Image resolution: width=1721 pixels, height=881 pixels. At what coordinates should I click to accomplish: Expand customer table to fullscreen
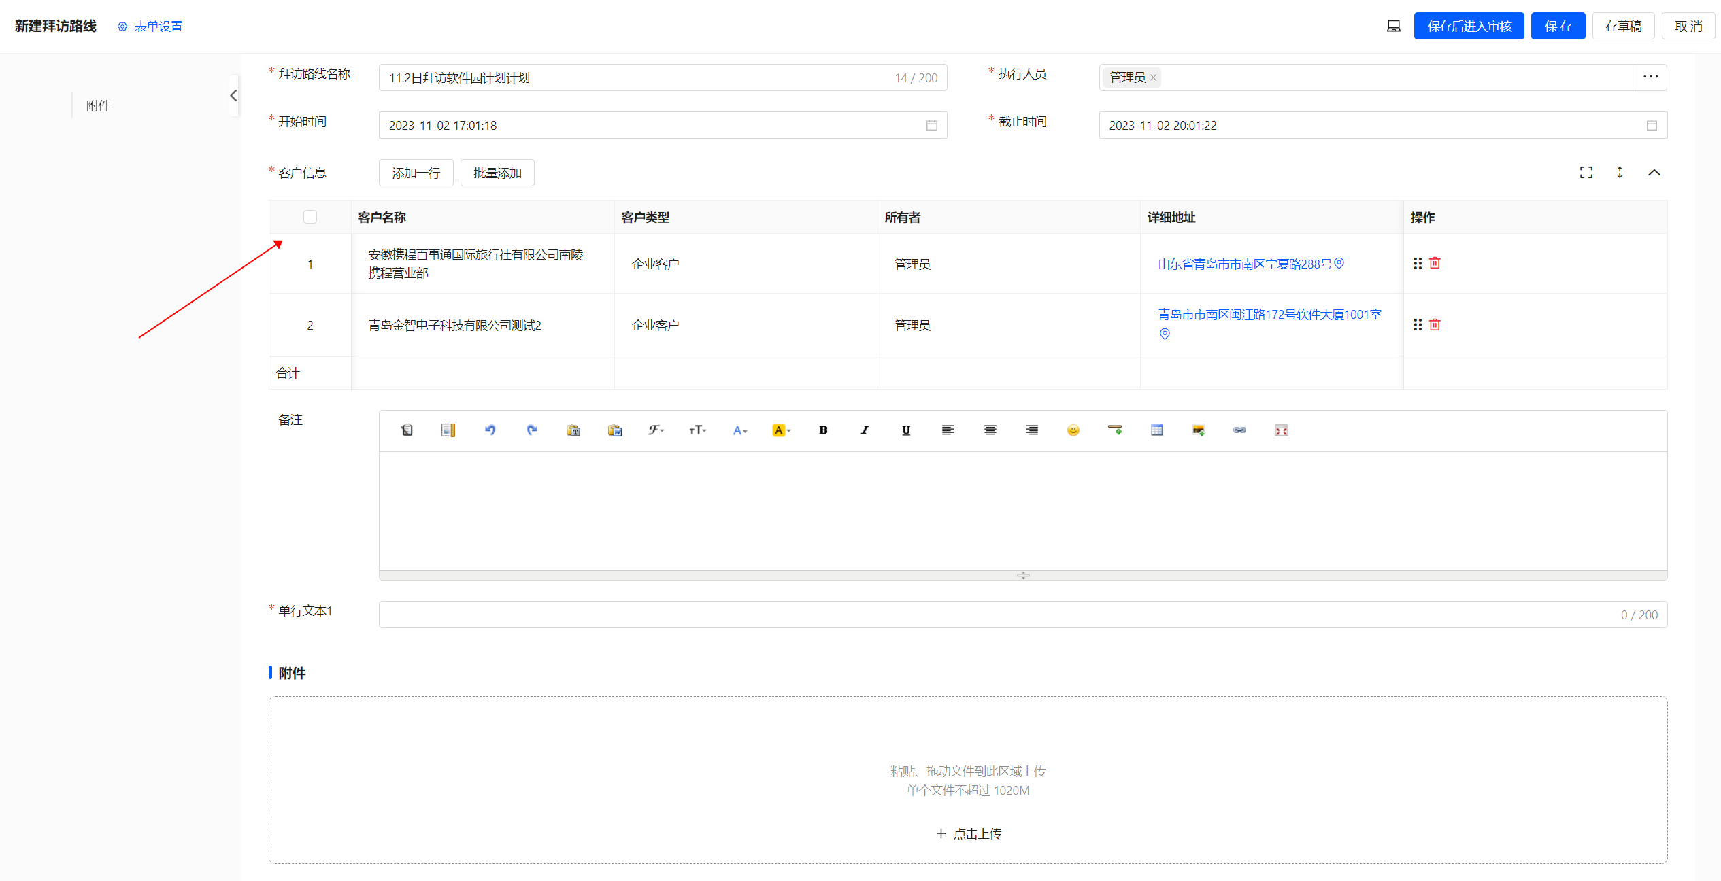click(x=1586, y=173)
